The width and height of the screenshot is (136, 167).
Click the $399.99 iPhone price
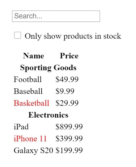(69, 139)
